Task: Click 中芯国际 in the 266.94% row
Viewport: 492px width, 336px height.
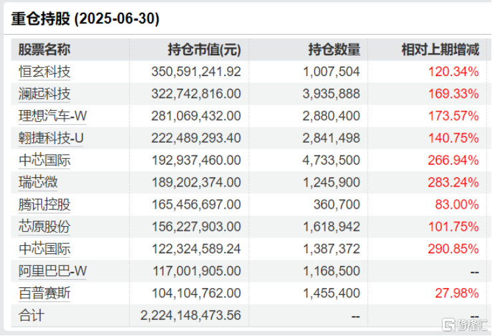Action: tap(45, 160)
